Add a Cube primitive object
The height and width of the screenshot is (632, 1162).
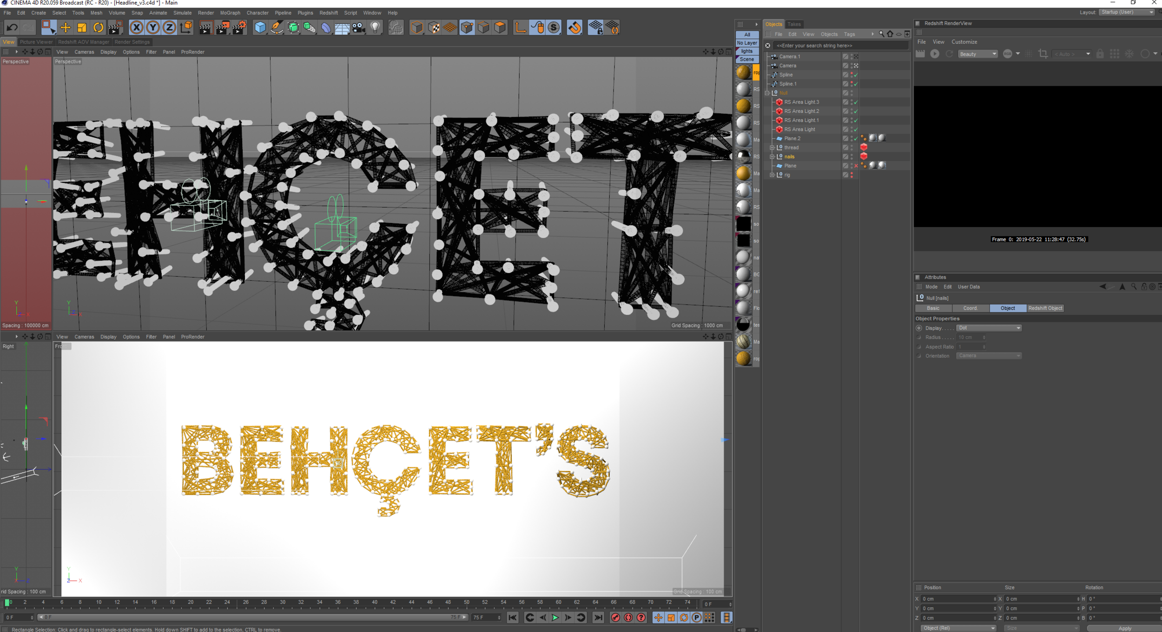pyautogui.click(x=260, y=28)
